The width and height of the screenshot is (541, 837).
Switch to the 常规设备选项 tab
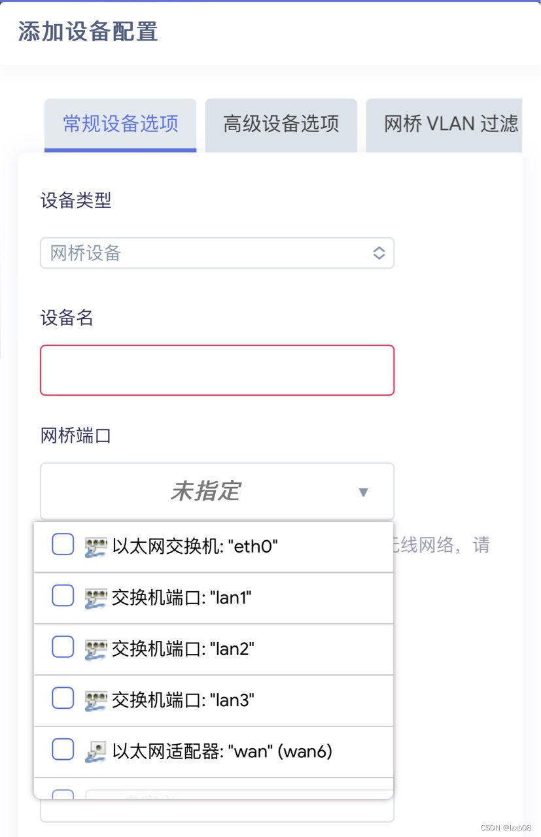pyautogui.click(x=120, y=124)
